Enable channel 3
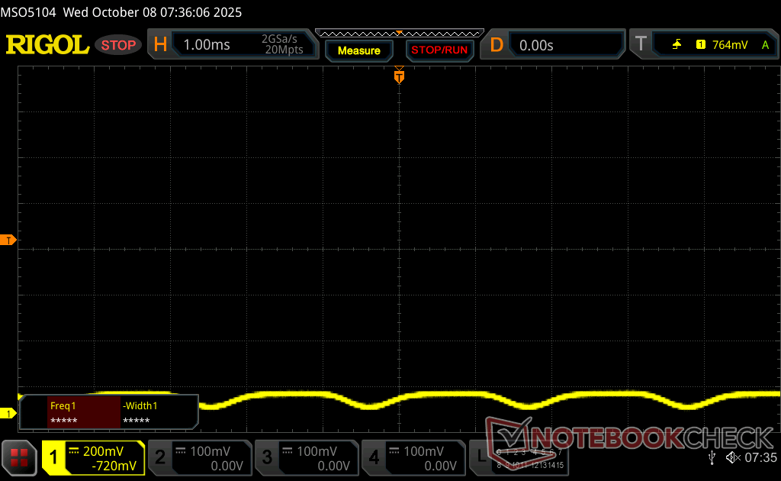 coord(306,458)
